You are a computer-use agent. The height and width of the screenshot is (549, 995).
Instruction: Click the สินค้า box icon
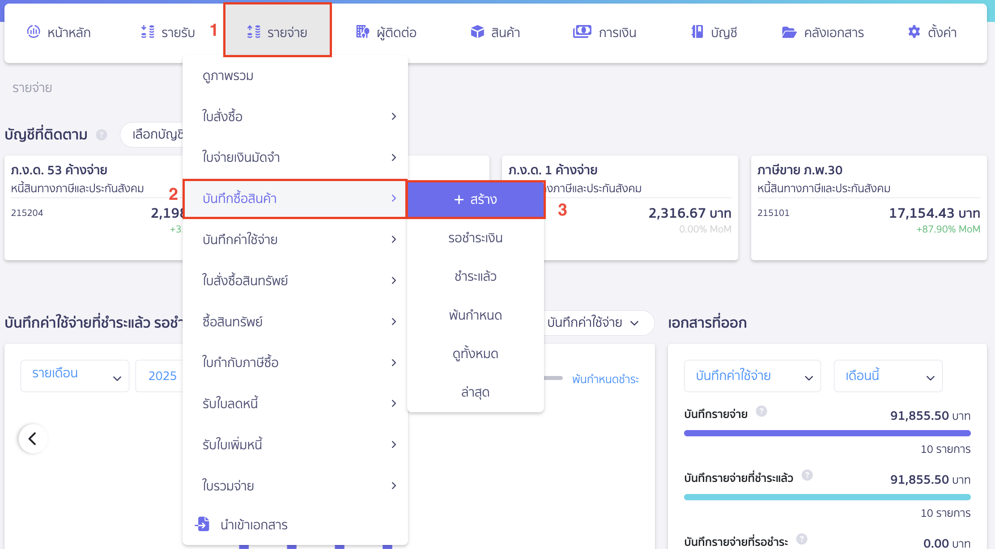click(477, 31)
